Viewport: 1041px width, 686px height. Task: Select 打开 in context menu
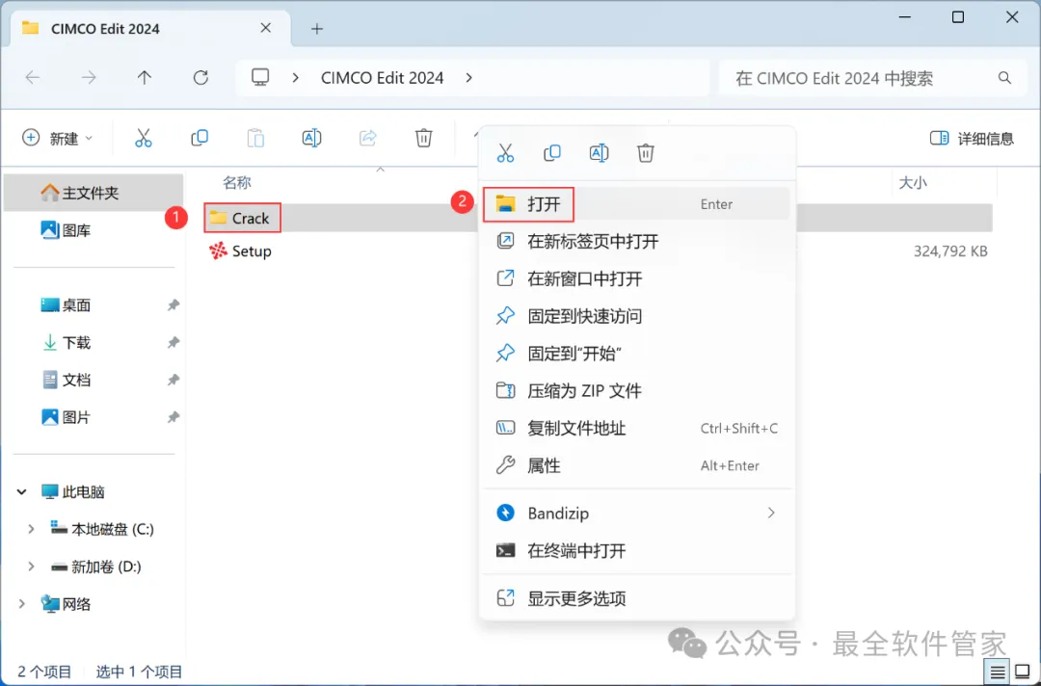point(637,203)
